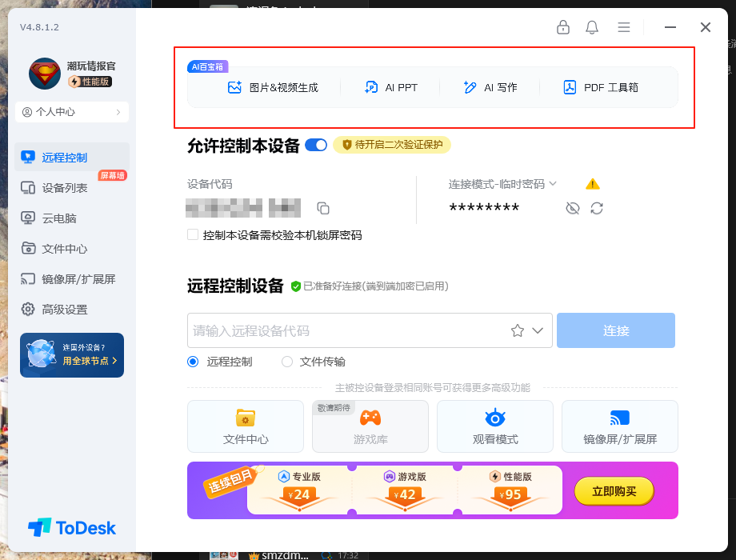This screenshot has width=736, height=560.
Task: Click the blurred device code
Action: click(x=243, y=208)
